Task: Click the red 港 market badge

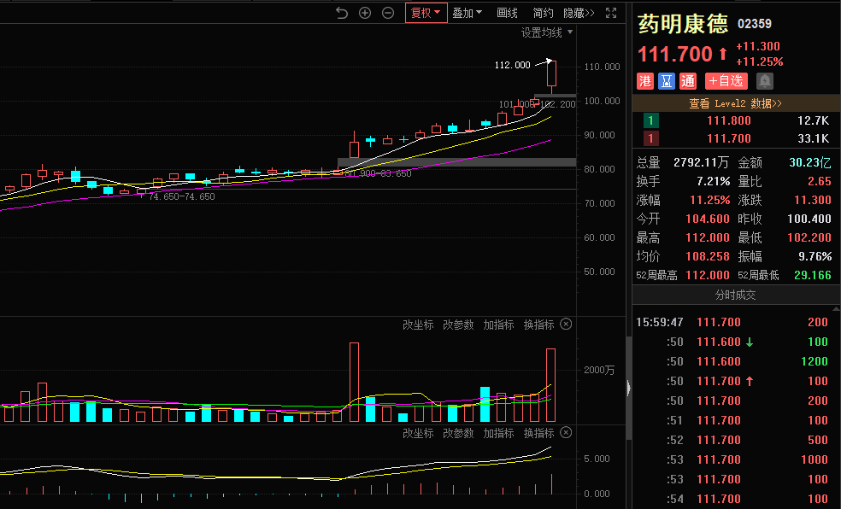Action: point(645,81)
